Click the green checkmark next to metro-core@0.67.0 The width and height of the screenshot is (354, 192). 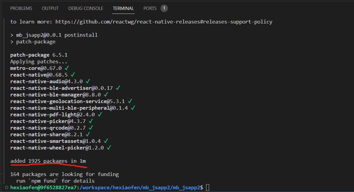click(x=67, y=68)
